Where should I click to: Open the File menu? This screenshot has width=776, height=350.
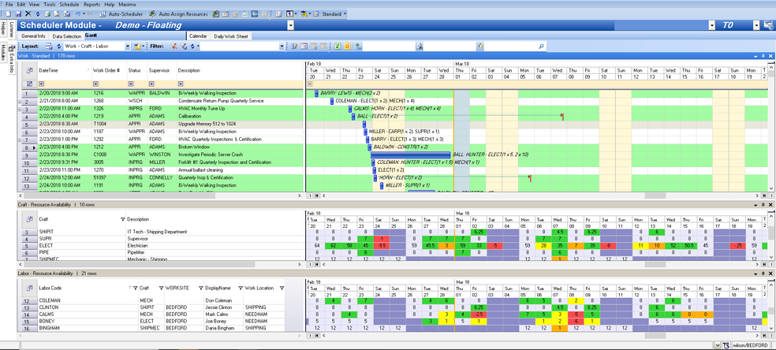pos(9,4)
